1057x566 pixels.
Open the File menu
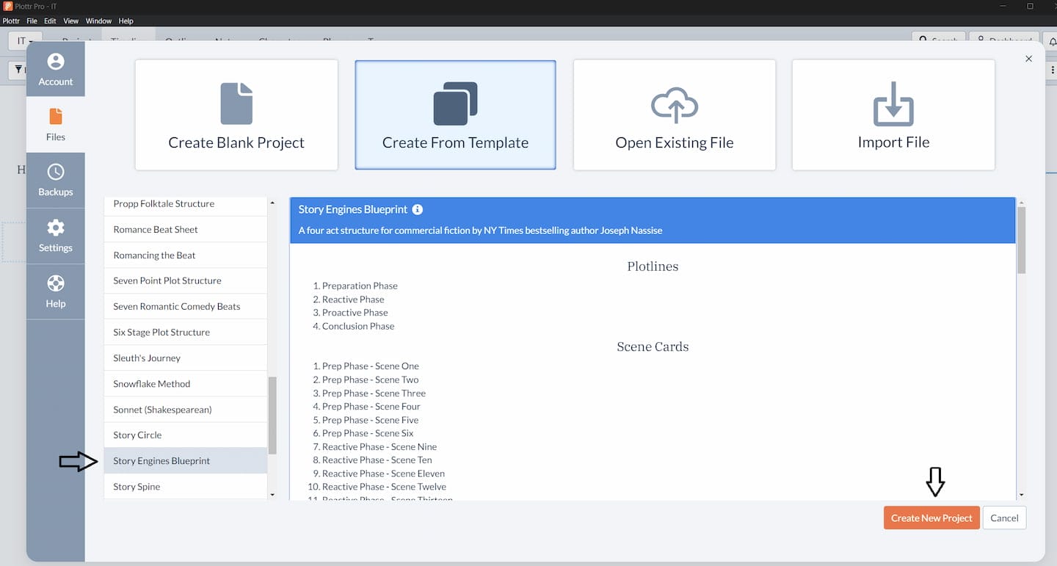[32, 21]
